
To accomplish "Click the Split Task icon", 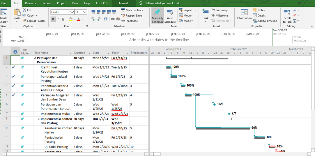I will click(x=106, y=19).
